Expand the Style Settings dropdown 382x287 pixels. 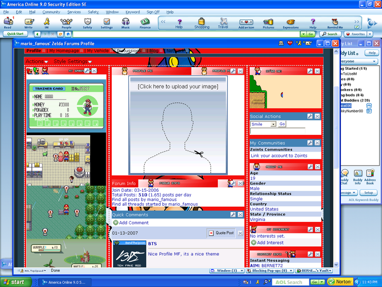(73, 62)
